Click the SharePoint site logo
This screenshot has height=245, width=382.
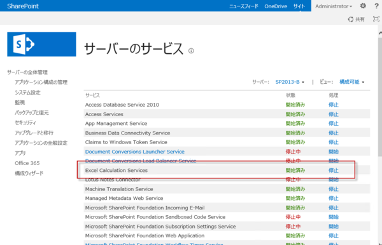(x=41, y=44)
